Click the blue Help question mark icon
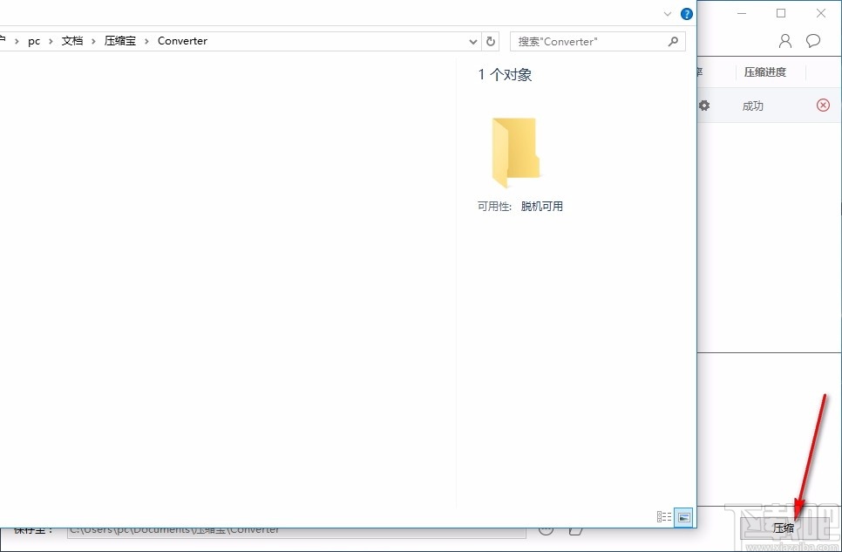 tap(686, 13)
